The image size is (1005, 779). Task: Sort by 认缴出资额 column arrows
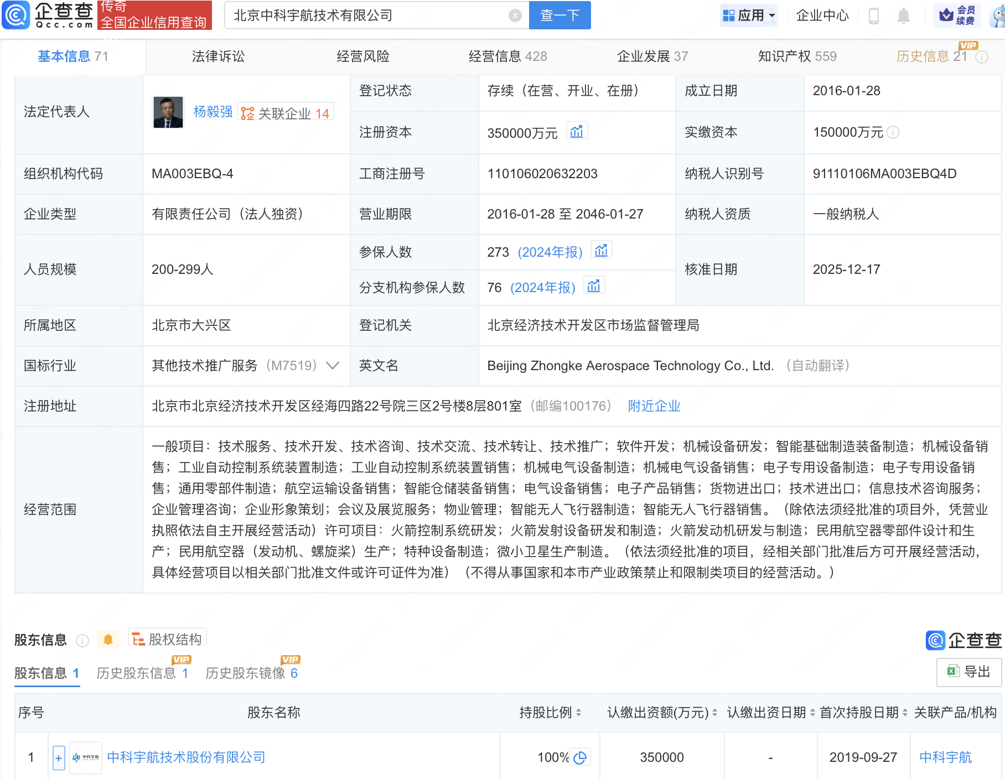(714, 713)
